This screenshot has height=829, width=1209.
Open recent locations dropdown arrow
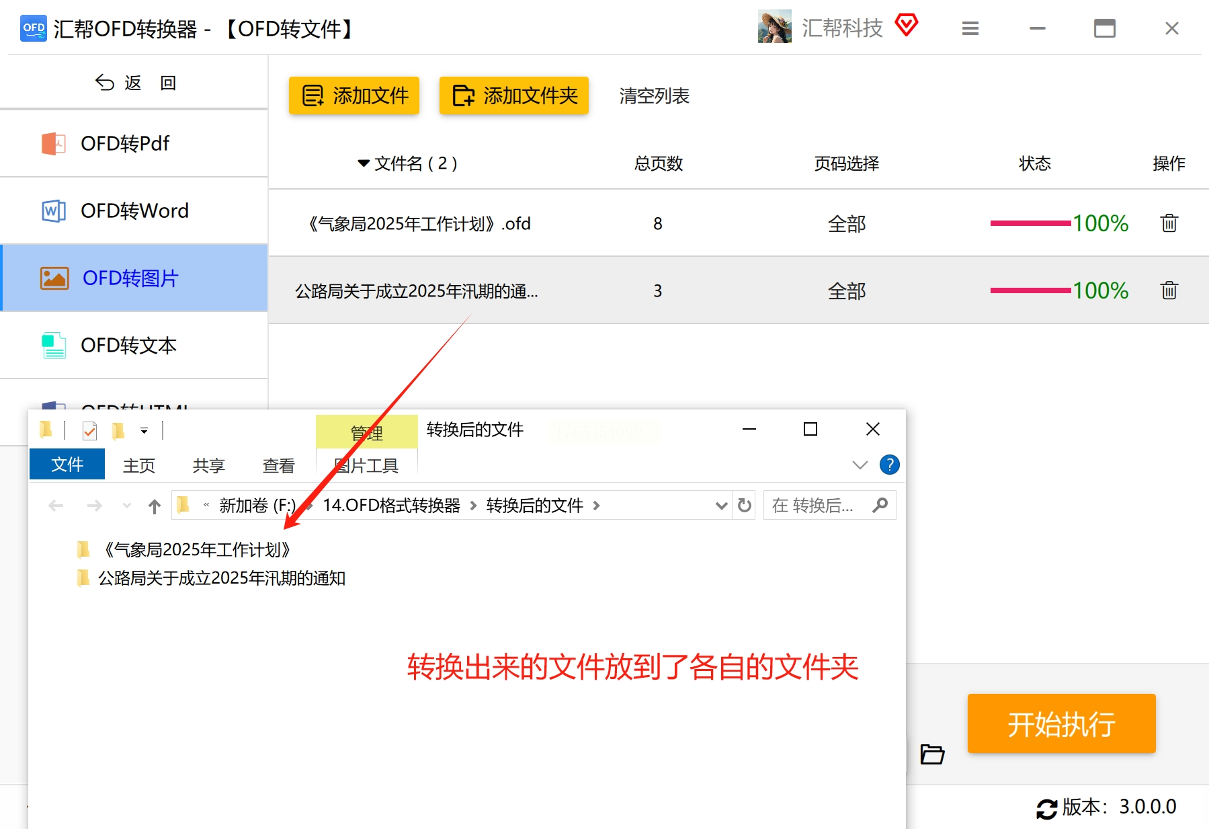point(127,506)
